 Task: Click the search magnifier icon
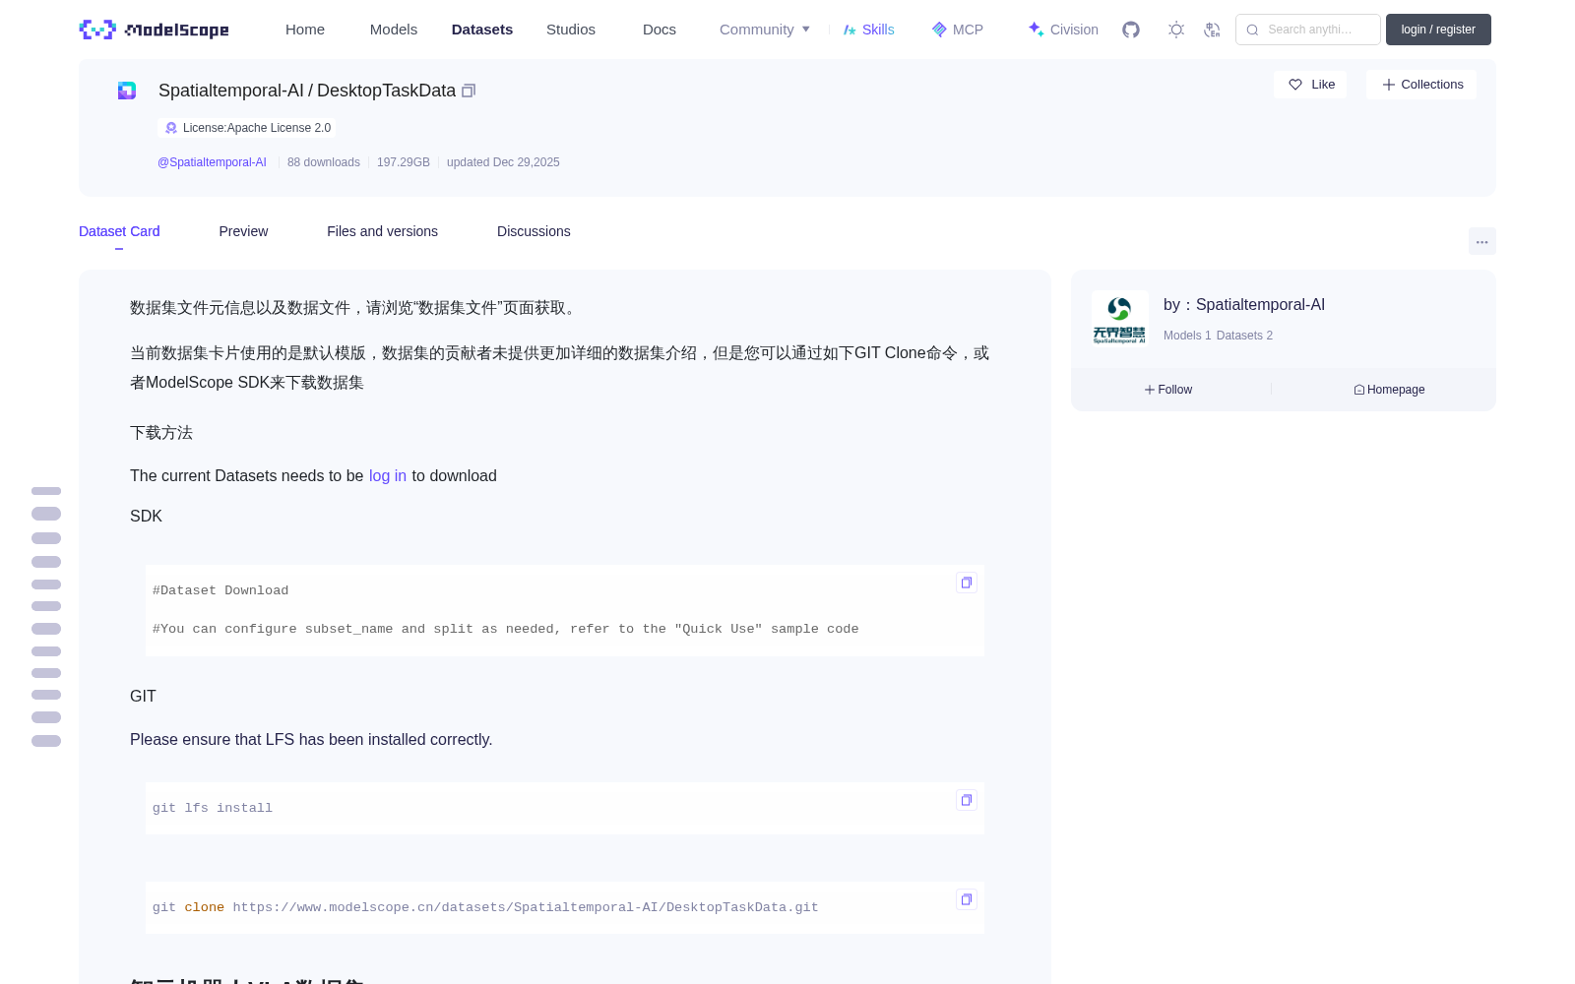(x=1252, y=30)
